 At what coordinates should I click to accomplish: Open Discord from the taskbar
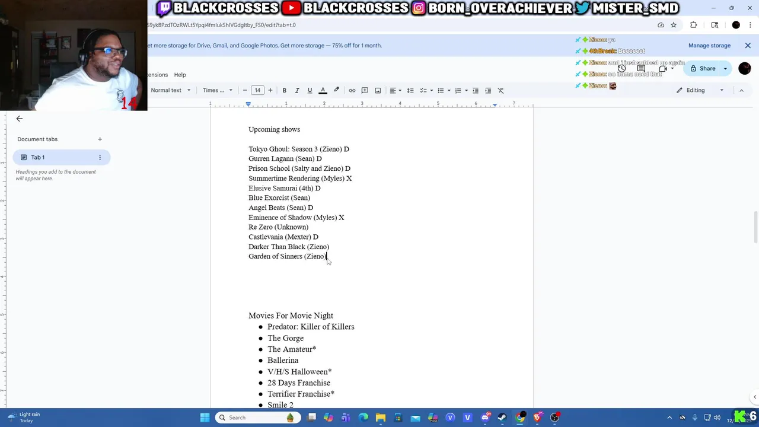485,418
